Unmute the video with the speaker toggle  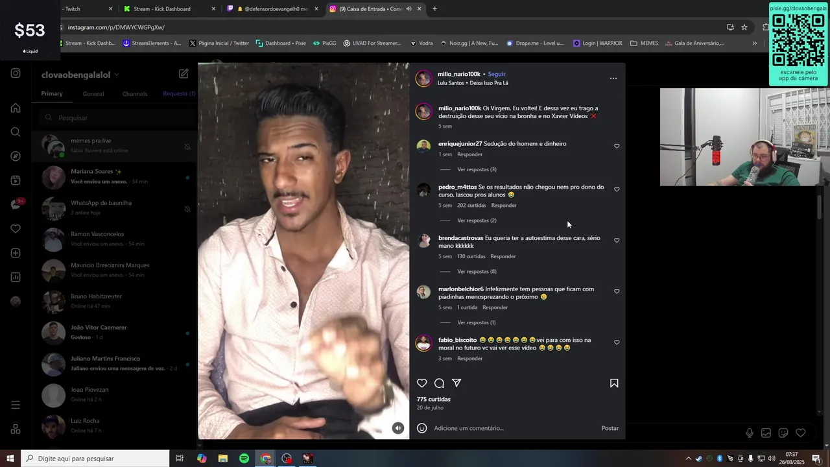398,428
